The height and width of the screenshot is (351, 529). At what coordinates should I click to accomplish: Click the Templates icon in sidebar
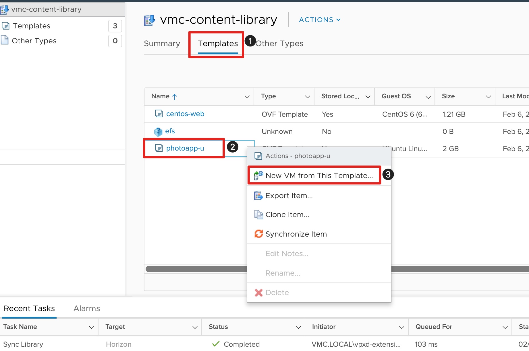5,26
